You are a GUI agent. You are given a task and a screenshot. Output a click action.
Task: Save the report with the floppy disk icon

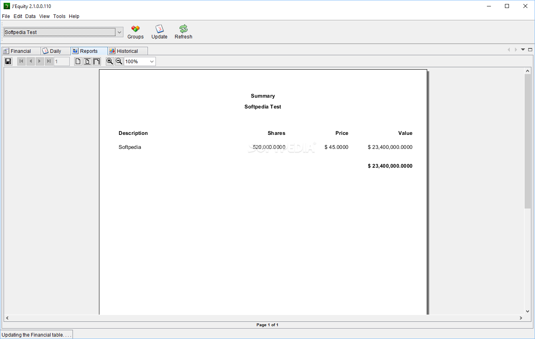[8, 61]
